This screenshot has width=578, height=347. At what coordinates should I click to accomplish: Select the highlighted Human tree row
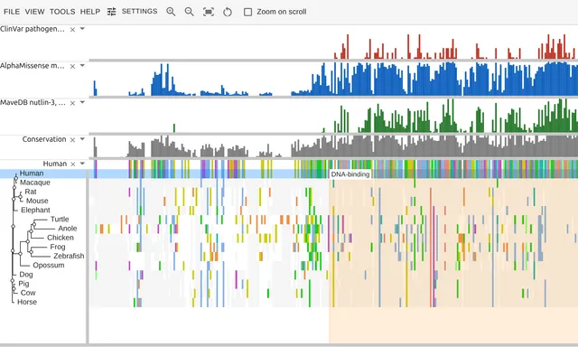(x=32, y=173)
